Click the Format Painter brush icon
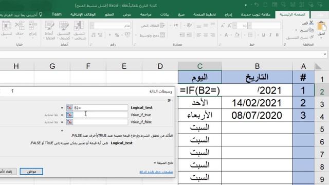 (x=312, y=38)
